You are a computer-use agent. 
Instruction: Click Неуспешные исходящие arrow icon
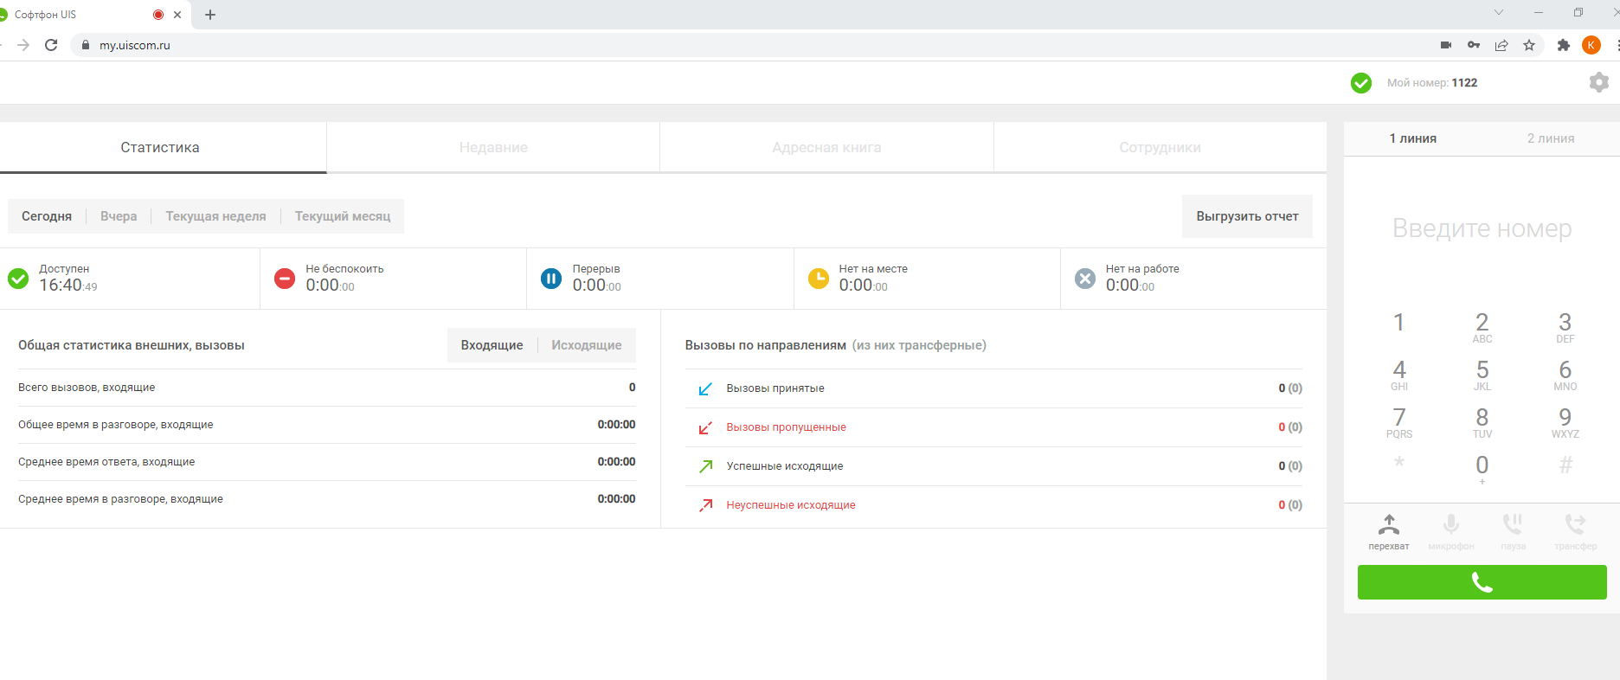click(705, 505)
